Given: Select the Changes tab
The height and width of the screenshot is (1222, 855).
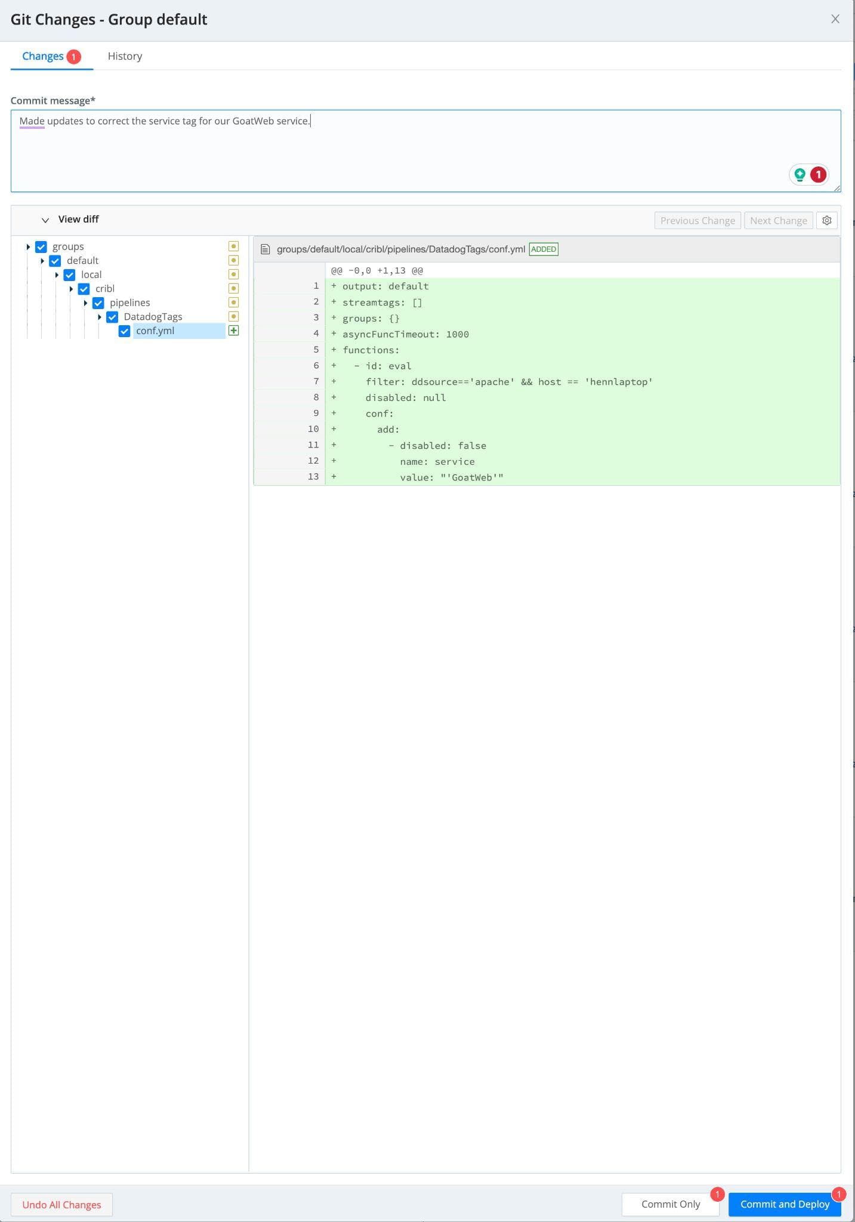Looking at the screenshot, I should [x=43, y=56].
